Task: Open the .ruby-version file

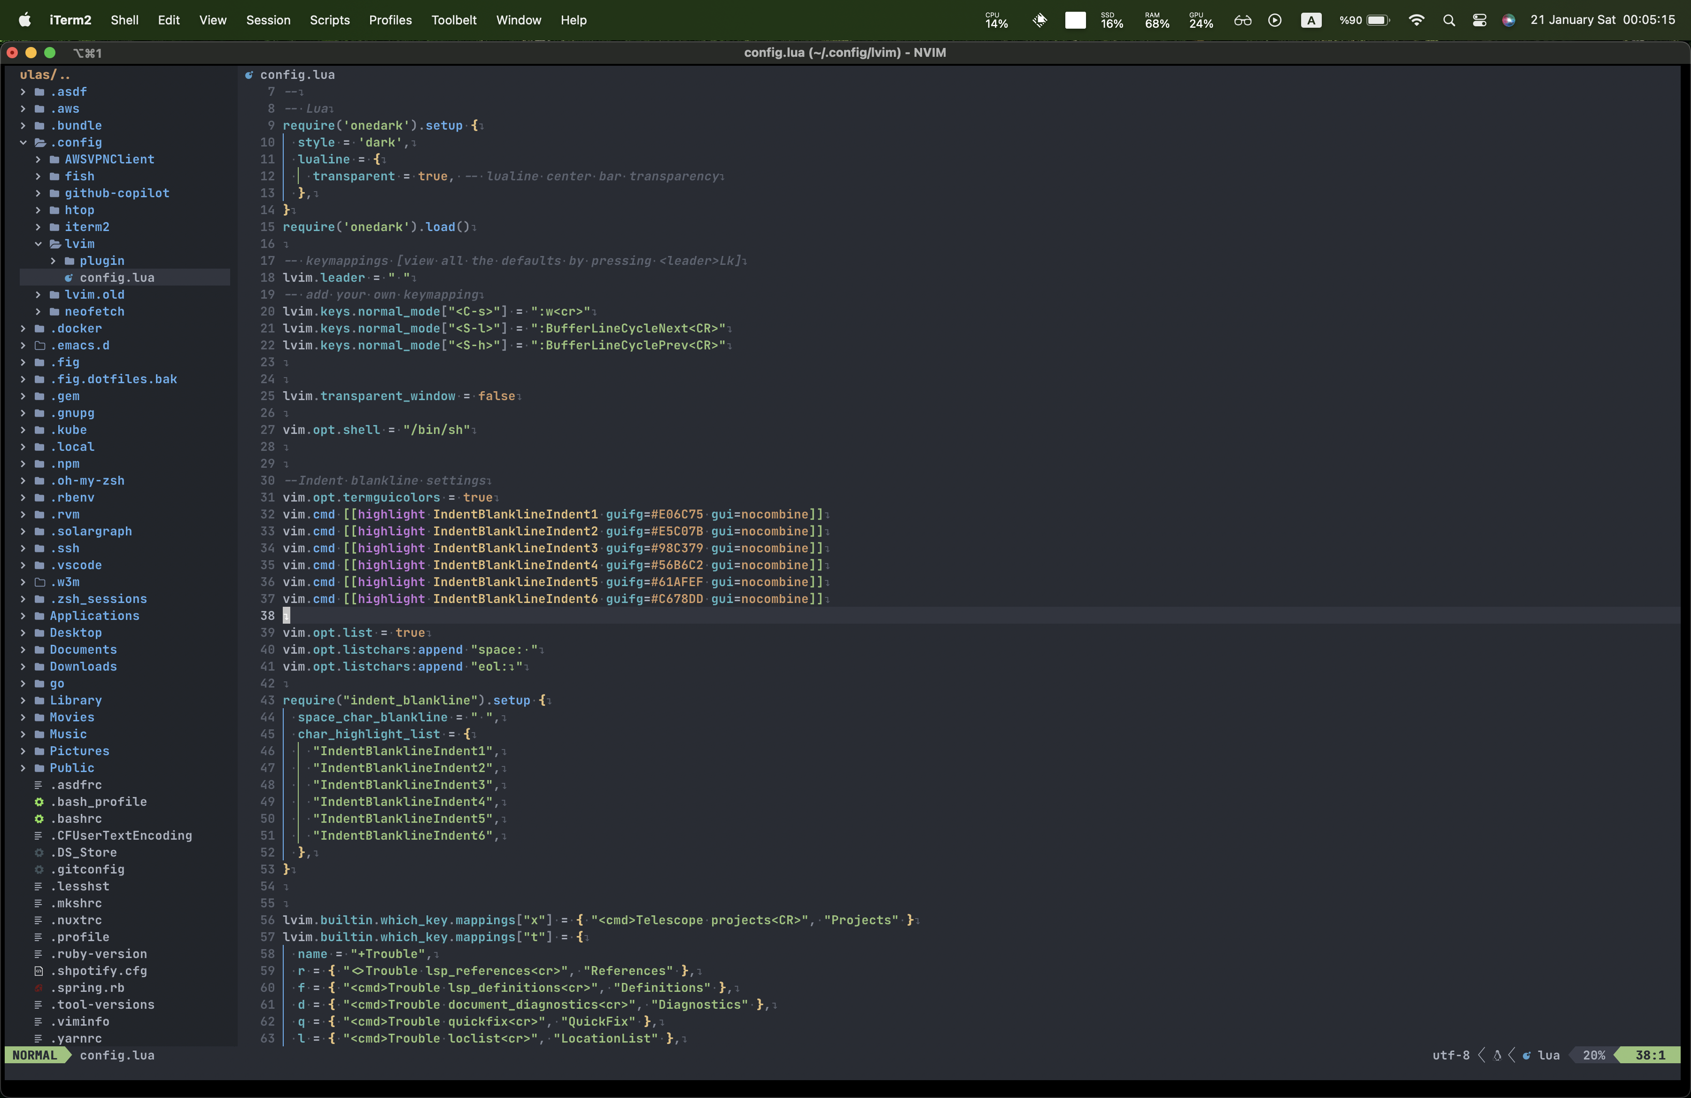Action: 99,954
